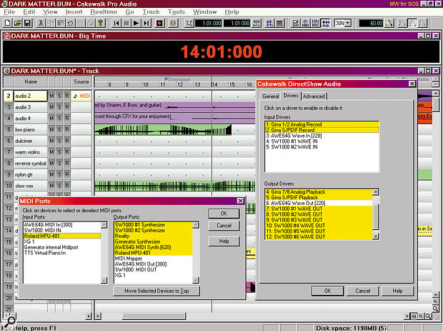This screenshot has height=332, width=443.
Task: Solo the audio 2 track
Action: point(59,96)
